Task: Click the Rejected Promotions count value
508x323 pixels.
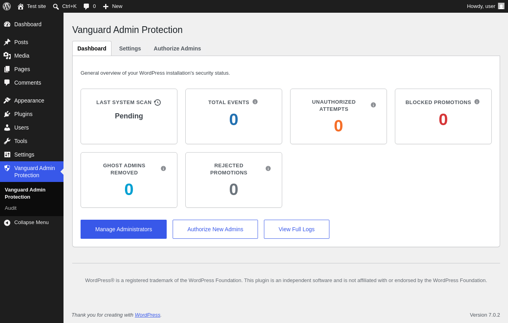Action: (x=234, y=190)
